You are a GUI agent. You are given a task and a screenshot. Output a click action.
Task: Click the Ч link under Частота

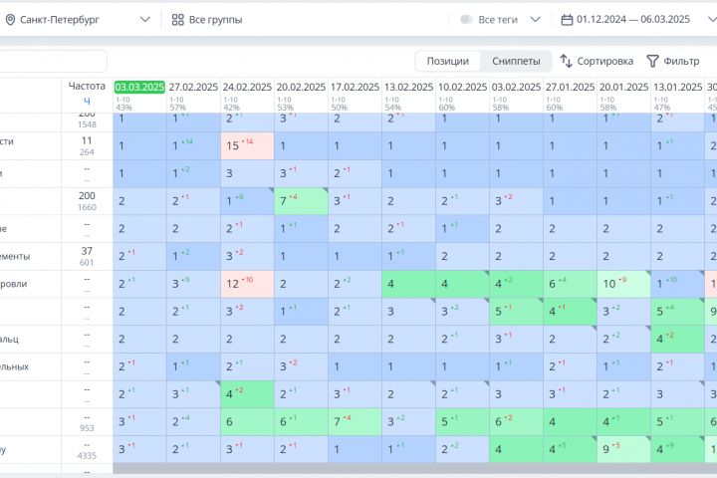point(87,101)
